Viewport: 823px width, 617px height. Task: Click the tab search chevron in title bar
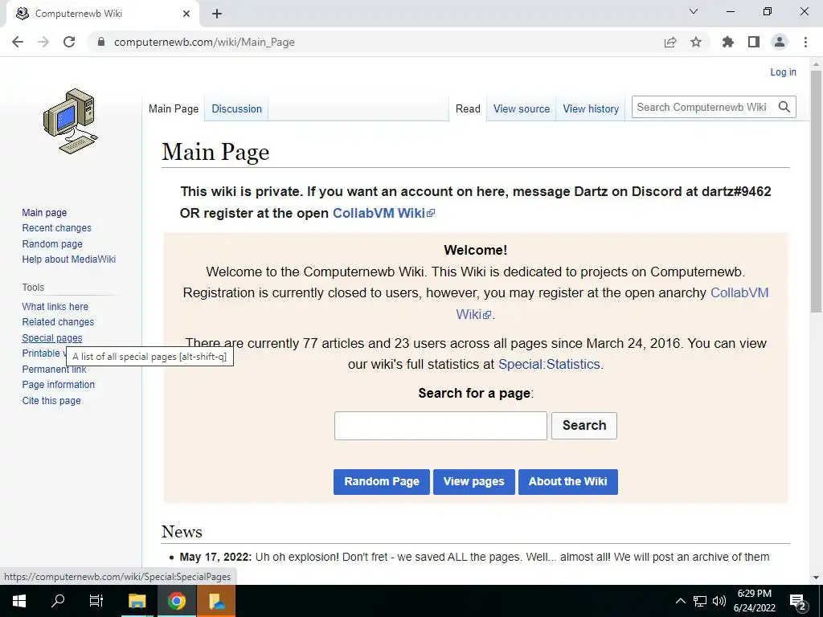tap(694, 11)
